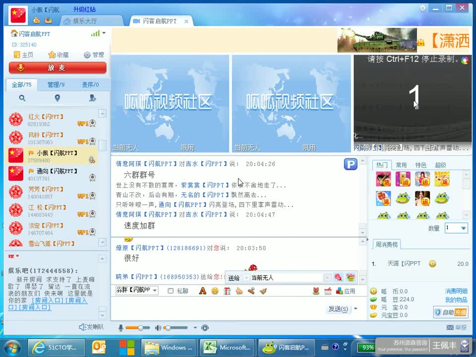This screenshot has width=476, height=357.
Task: Select the 周消费榜 tab
Action: 386,244
